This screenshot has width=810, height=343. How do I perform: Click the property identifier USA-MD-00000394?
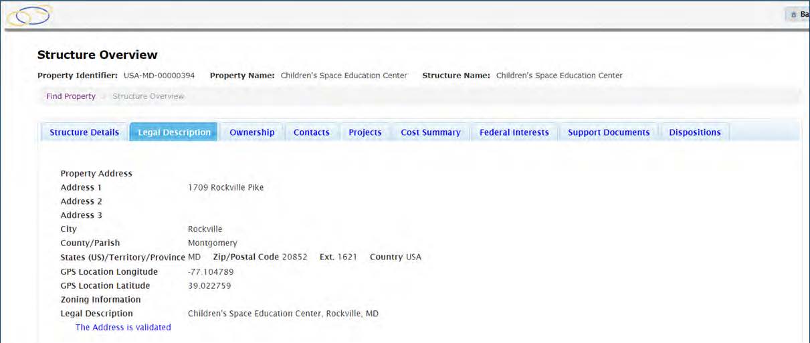click(x=159, y=76)
